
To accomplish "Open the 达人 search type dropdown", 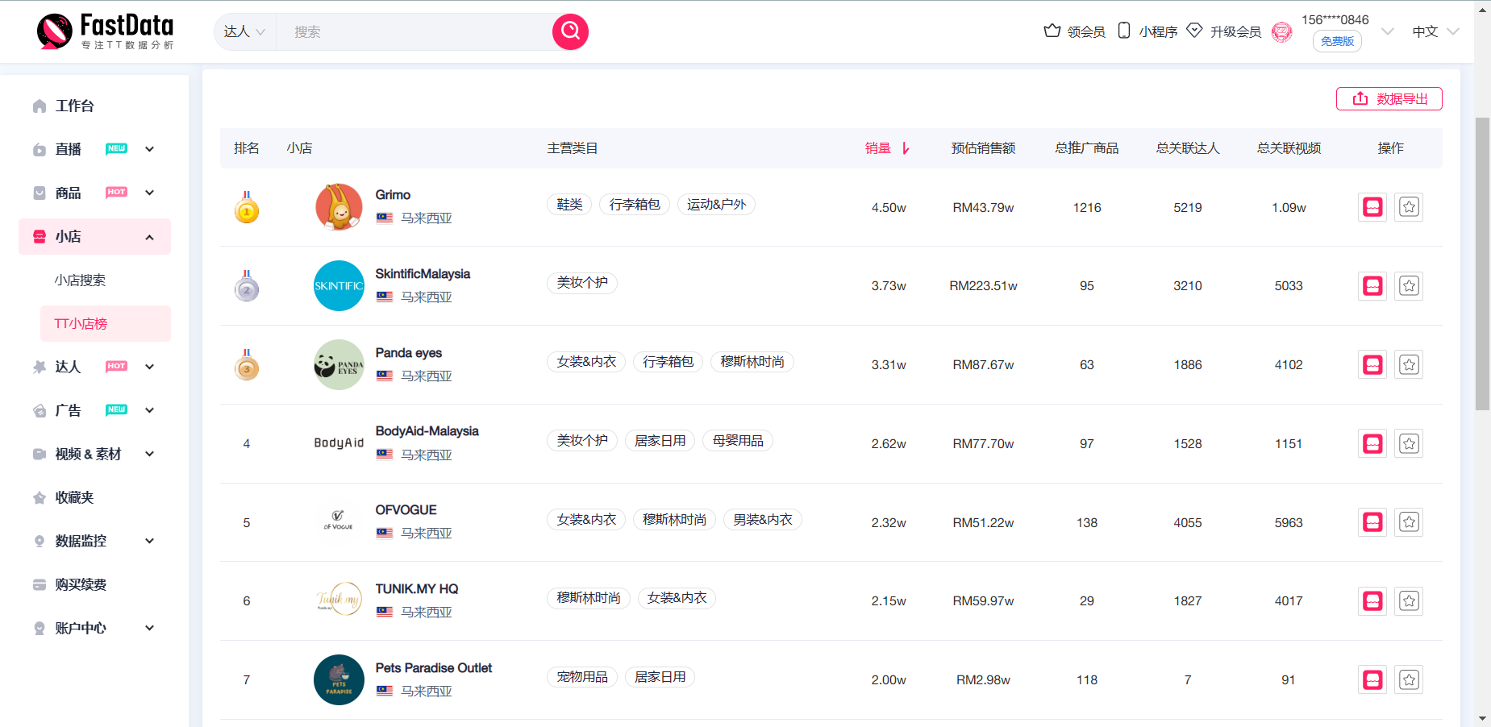I will point(244,31).
